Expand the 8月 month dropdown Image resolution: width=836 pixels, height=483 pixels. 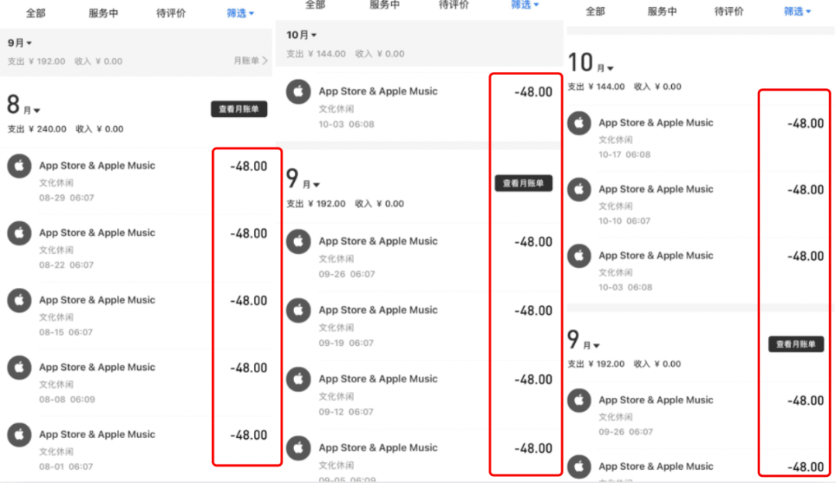point(23,104)
